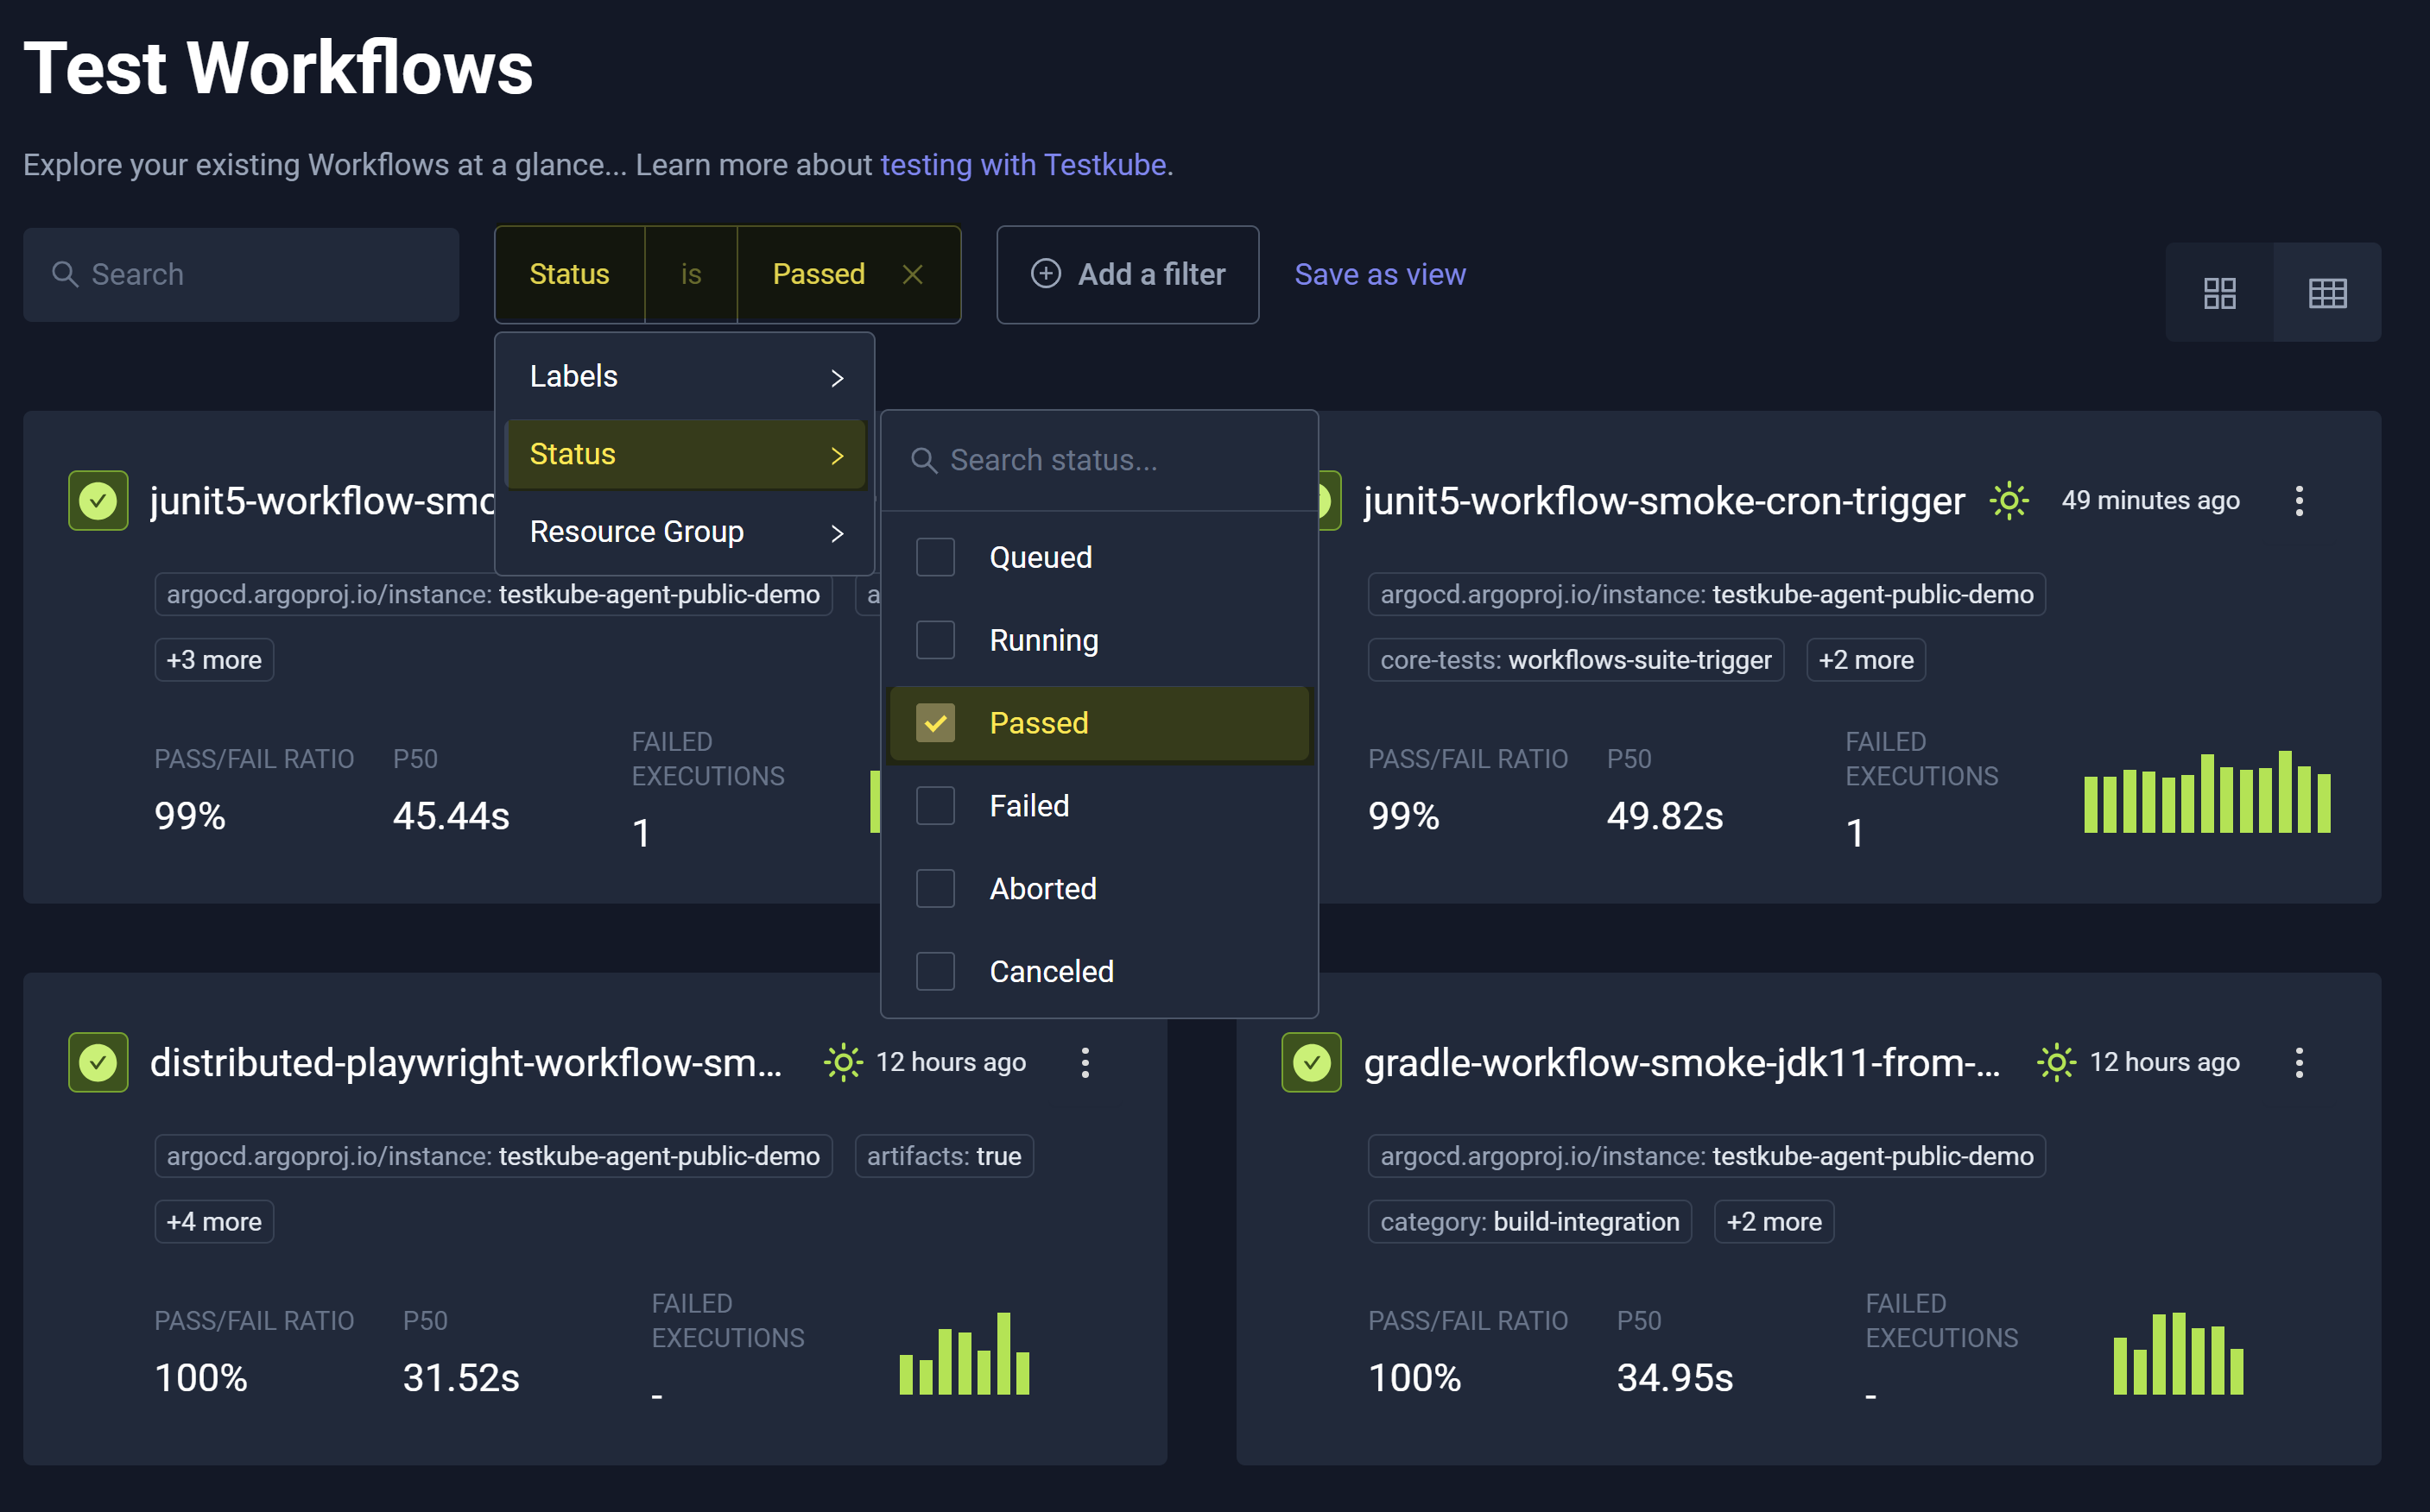Open the testing with Testkube link

point(1024,164)
